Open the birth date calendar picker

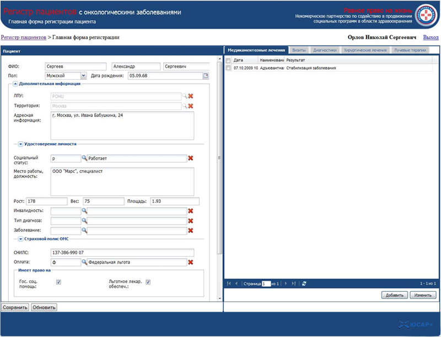point(206,75)
